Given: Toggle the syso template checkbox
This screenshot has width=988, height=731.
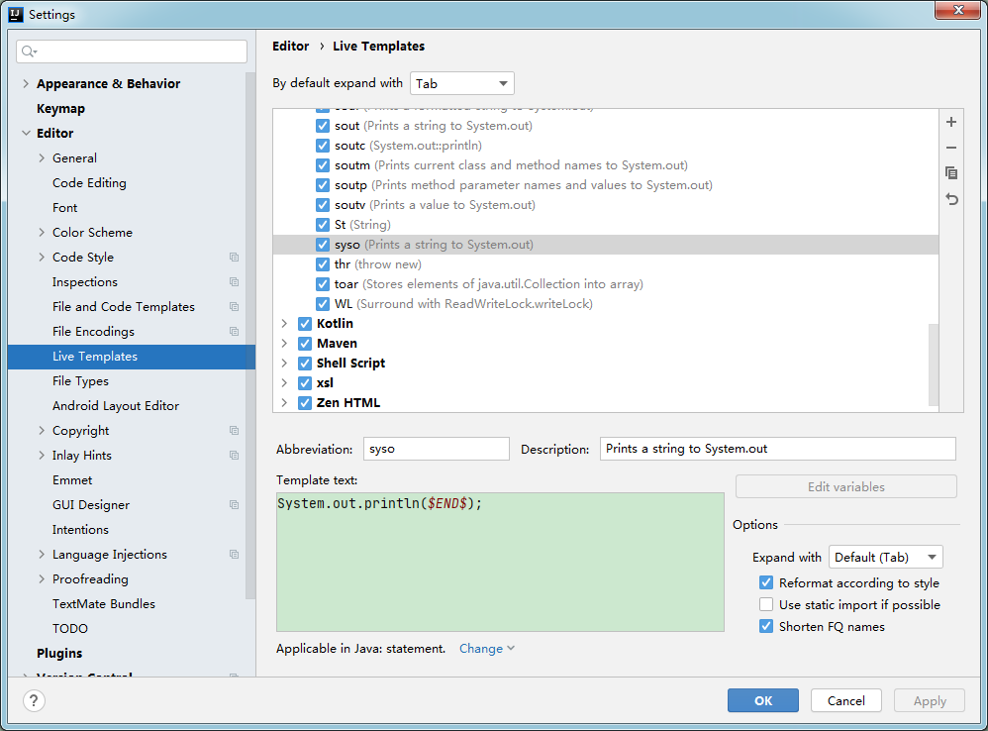Looking at the screenshot, I should (323, 245).
